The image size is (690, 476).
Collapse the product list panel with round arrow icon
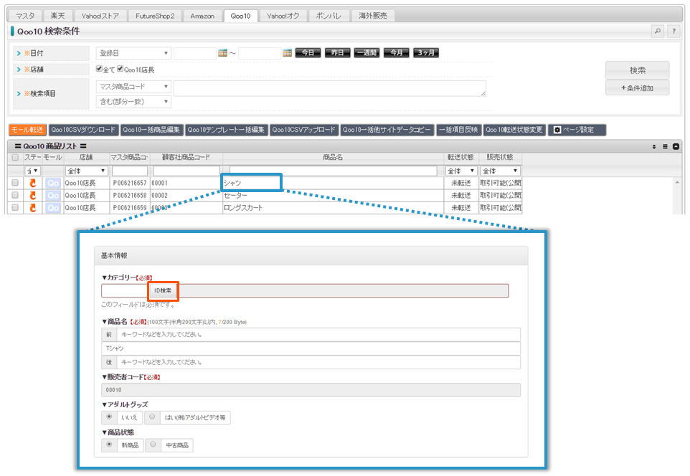coord(676,146)
